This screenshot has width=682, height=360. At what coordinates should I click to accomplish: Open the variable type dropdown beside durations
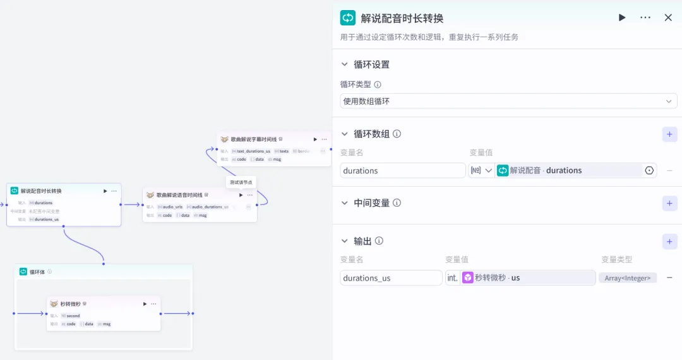[x=481, y=170]
